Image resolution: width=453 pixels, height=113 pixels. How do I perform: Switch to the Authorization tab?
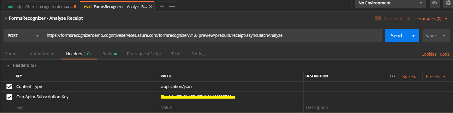(43, 54)
